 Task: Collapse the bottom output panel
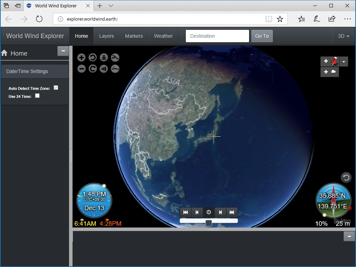point(349,237)
